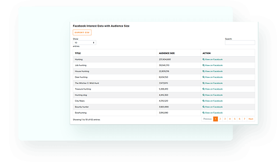
Task: Click Showing 1 to 10 of 65 entries
Action: pyautogui.click(x=86, y=120)
